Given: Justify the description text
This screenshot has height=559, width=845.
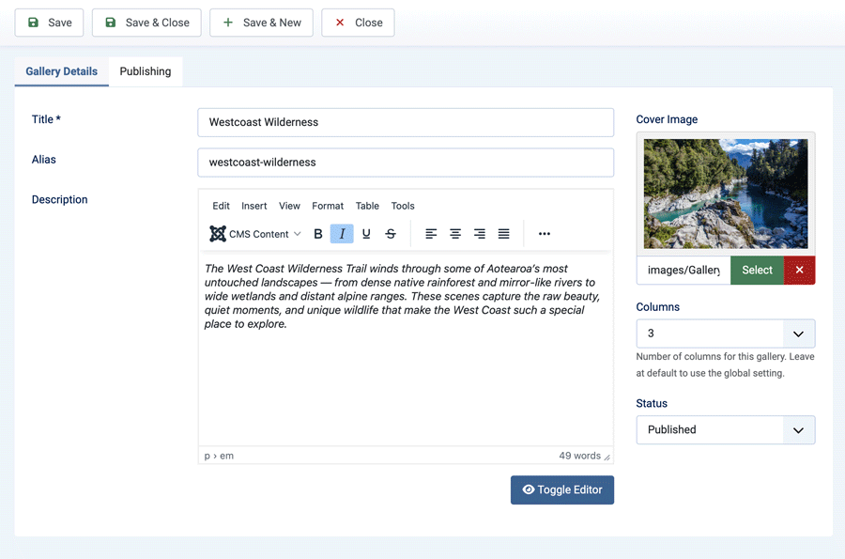Looking at the screenshot, I should [x=504, y=234].
